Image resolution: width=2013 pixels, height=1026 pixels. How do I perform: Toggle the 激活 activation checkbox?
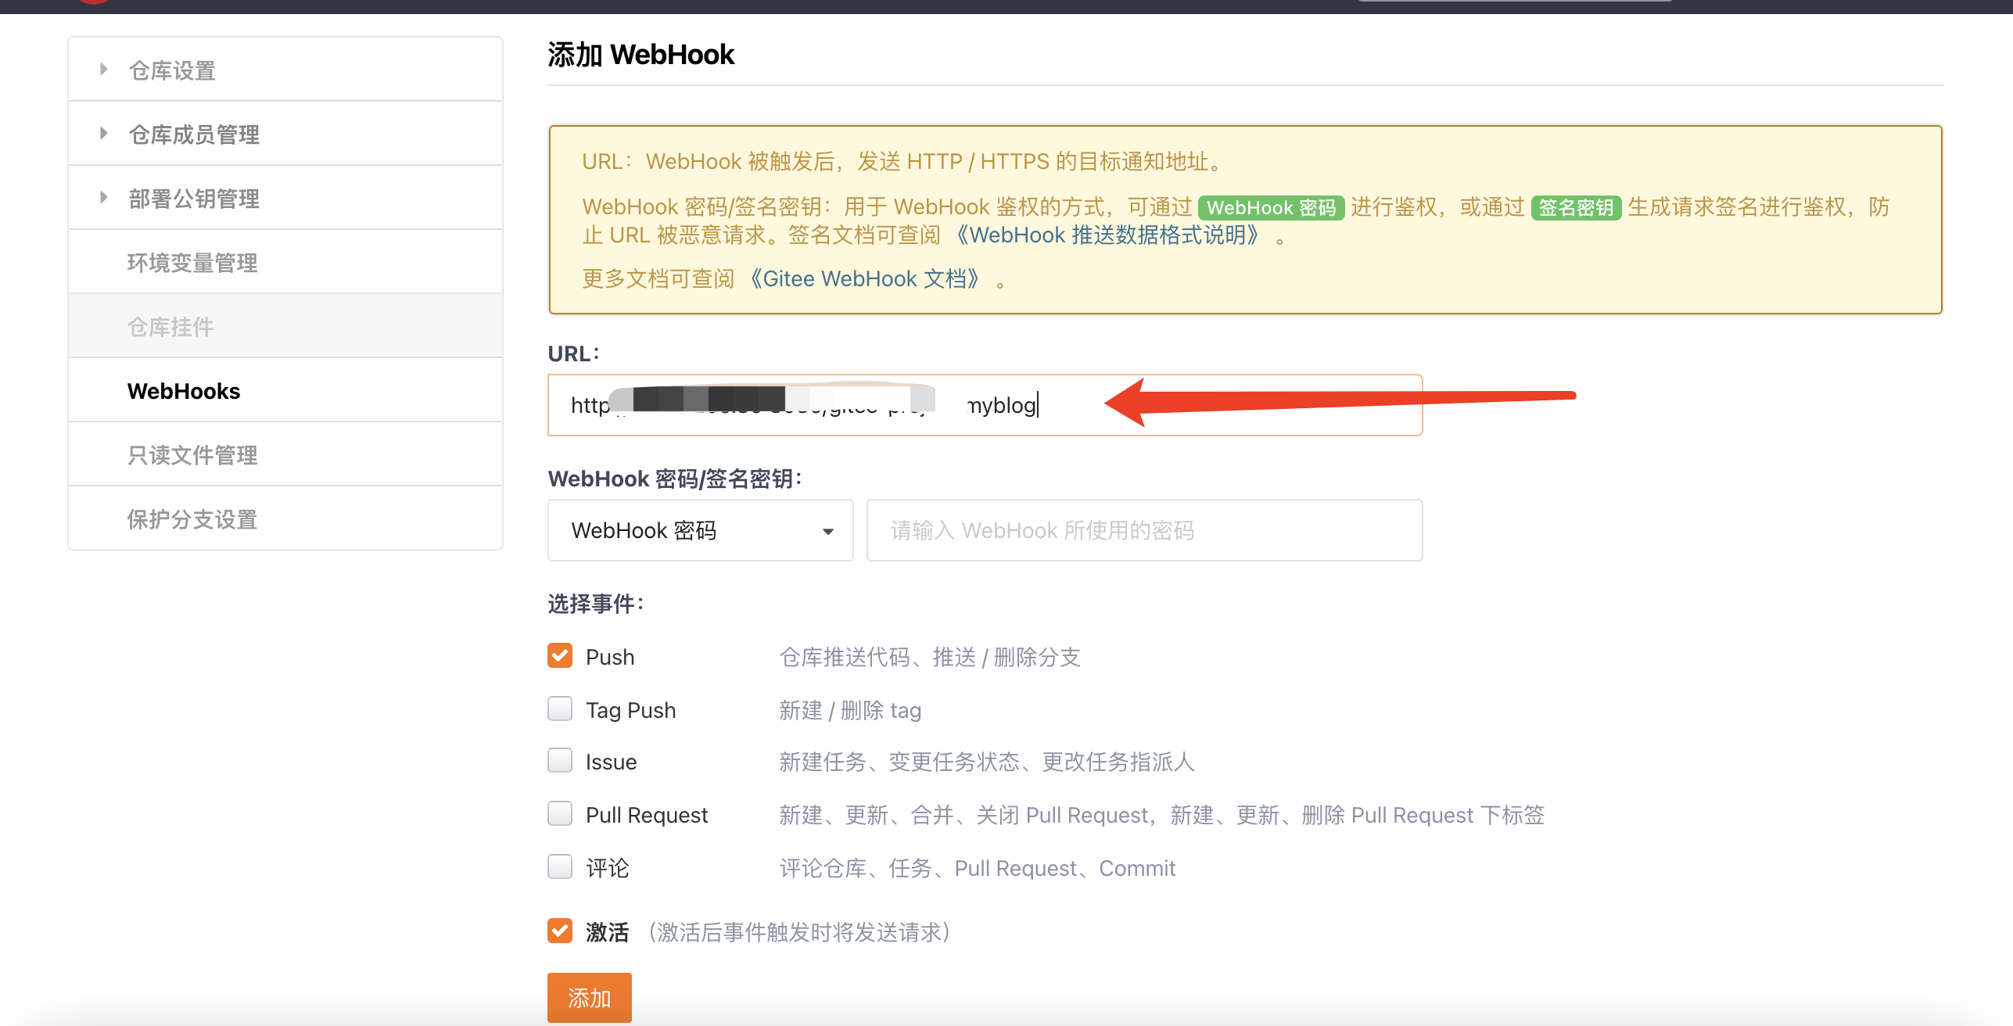click(560, 931)
